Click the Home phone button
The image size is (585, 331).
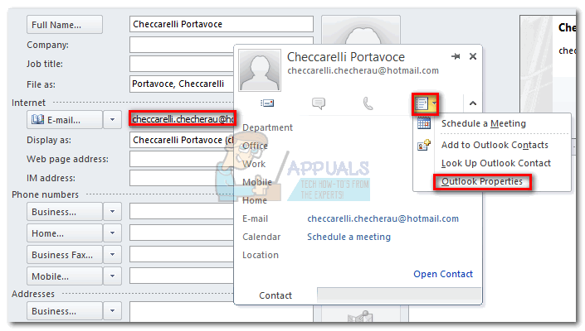[65, 233]
